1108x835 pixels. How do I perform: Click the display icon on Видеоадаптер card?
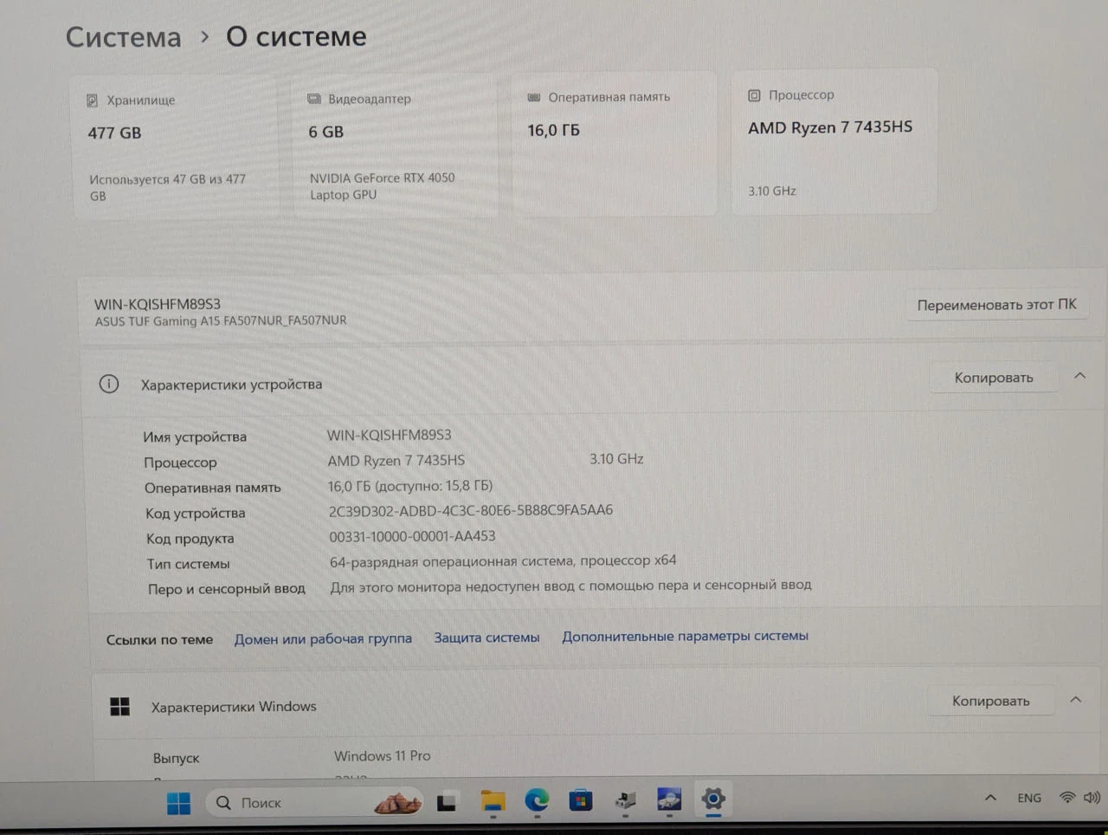[313, 99]
